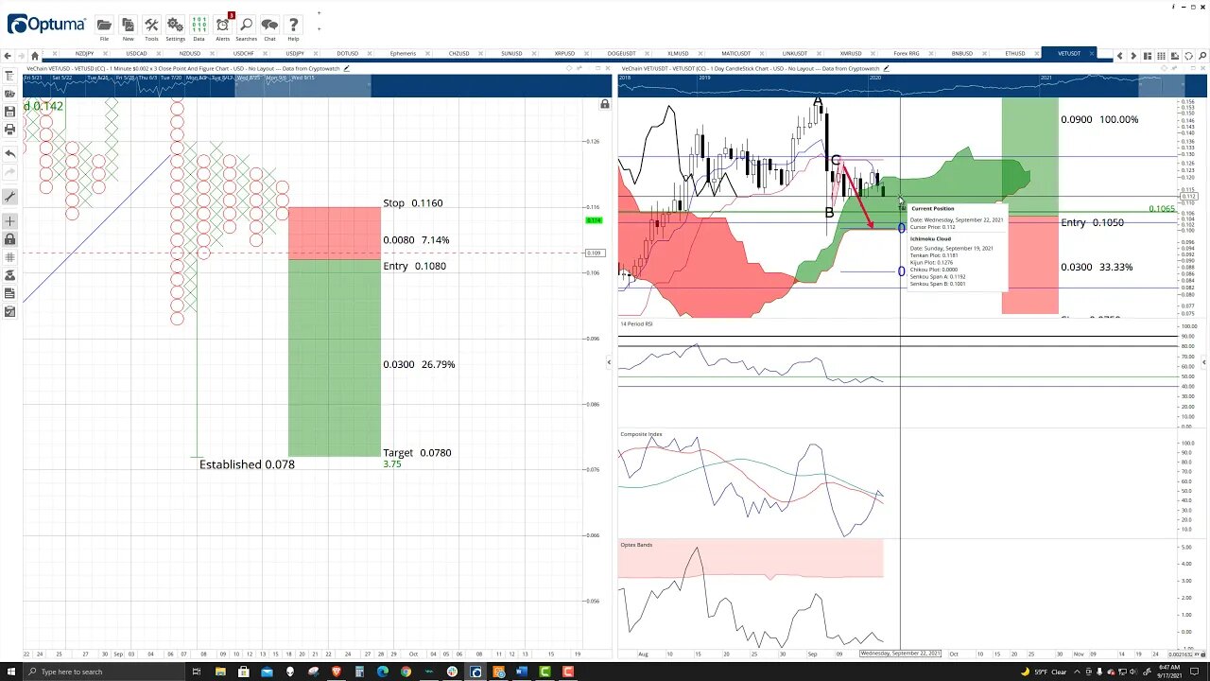Edit the VET/USDT candlestick chart title
1210x681 pixels.
pos(885,68)
